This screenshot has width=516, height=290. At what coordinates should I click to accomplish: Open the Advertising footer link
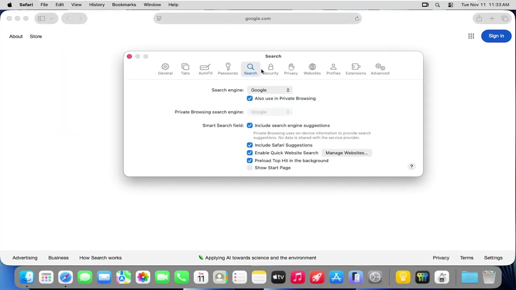pos(25,258)
